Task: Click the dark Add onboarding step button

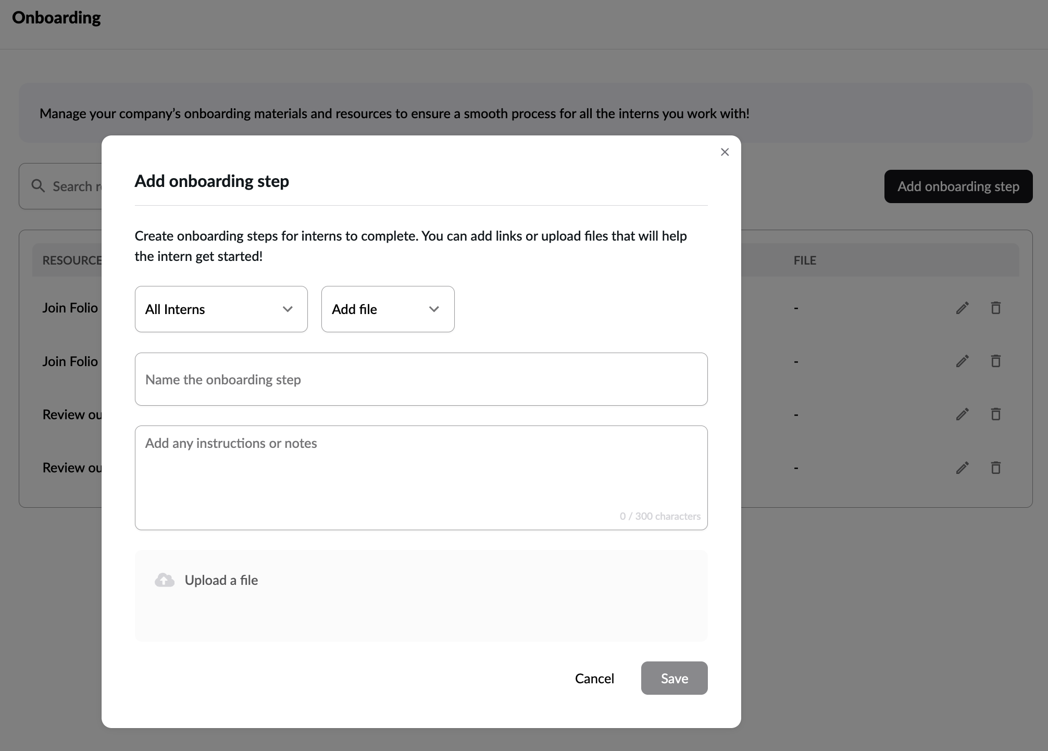Action: coord(958,186)
